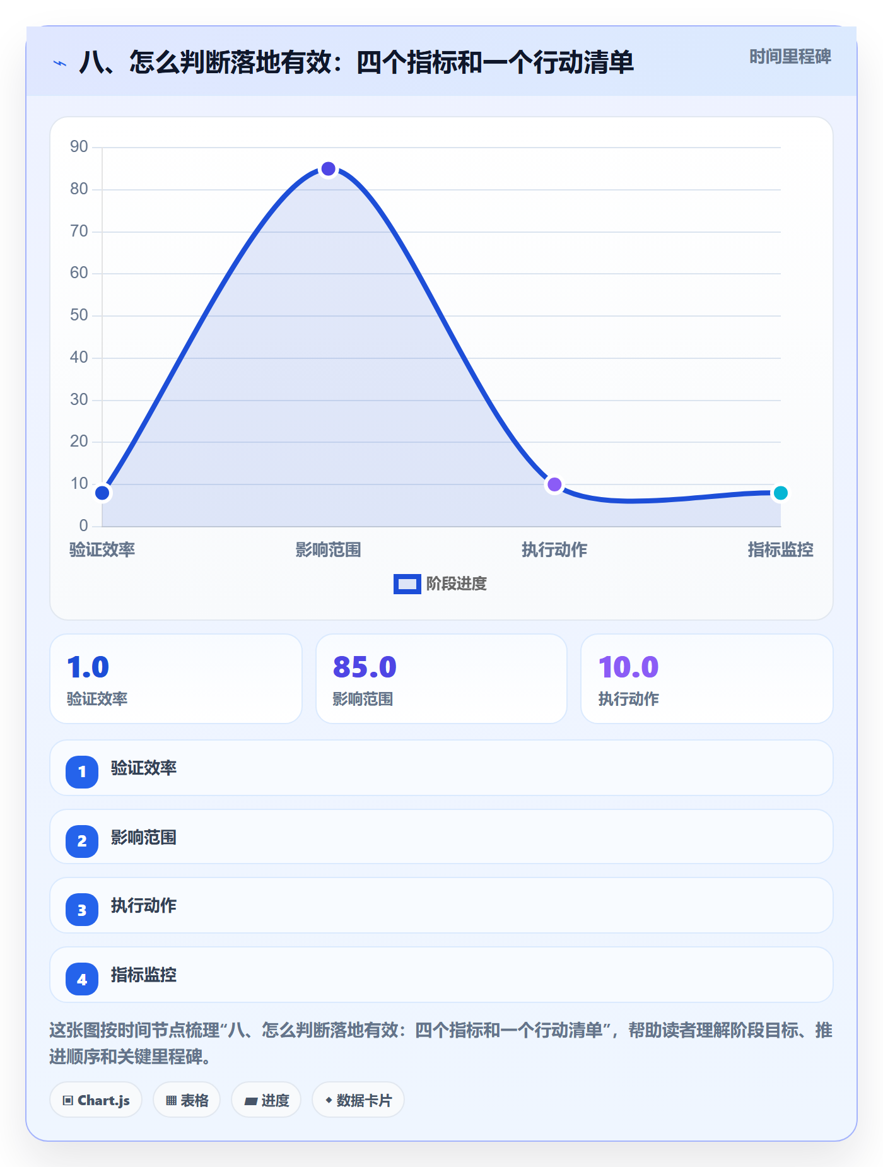Image resolution: width=883 pixels, height=1167 pixels.
Task: Click the 验证效率 x-axis label
Action: pyautogui.click(x=102, y=550)
